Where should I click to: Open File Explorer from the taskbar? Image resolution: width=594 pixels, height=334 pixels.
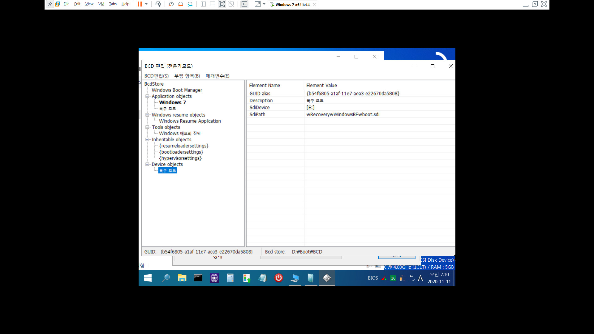182,278
